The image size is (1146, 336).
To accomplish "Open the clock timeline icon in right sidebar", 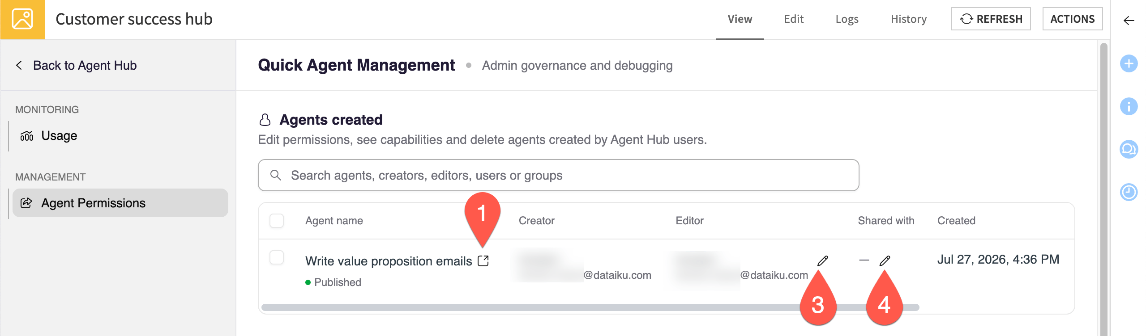I will point(1129,192).
